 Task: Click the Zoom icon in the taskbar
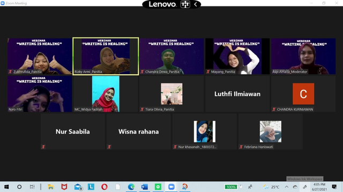171,187
